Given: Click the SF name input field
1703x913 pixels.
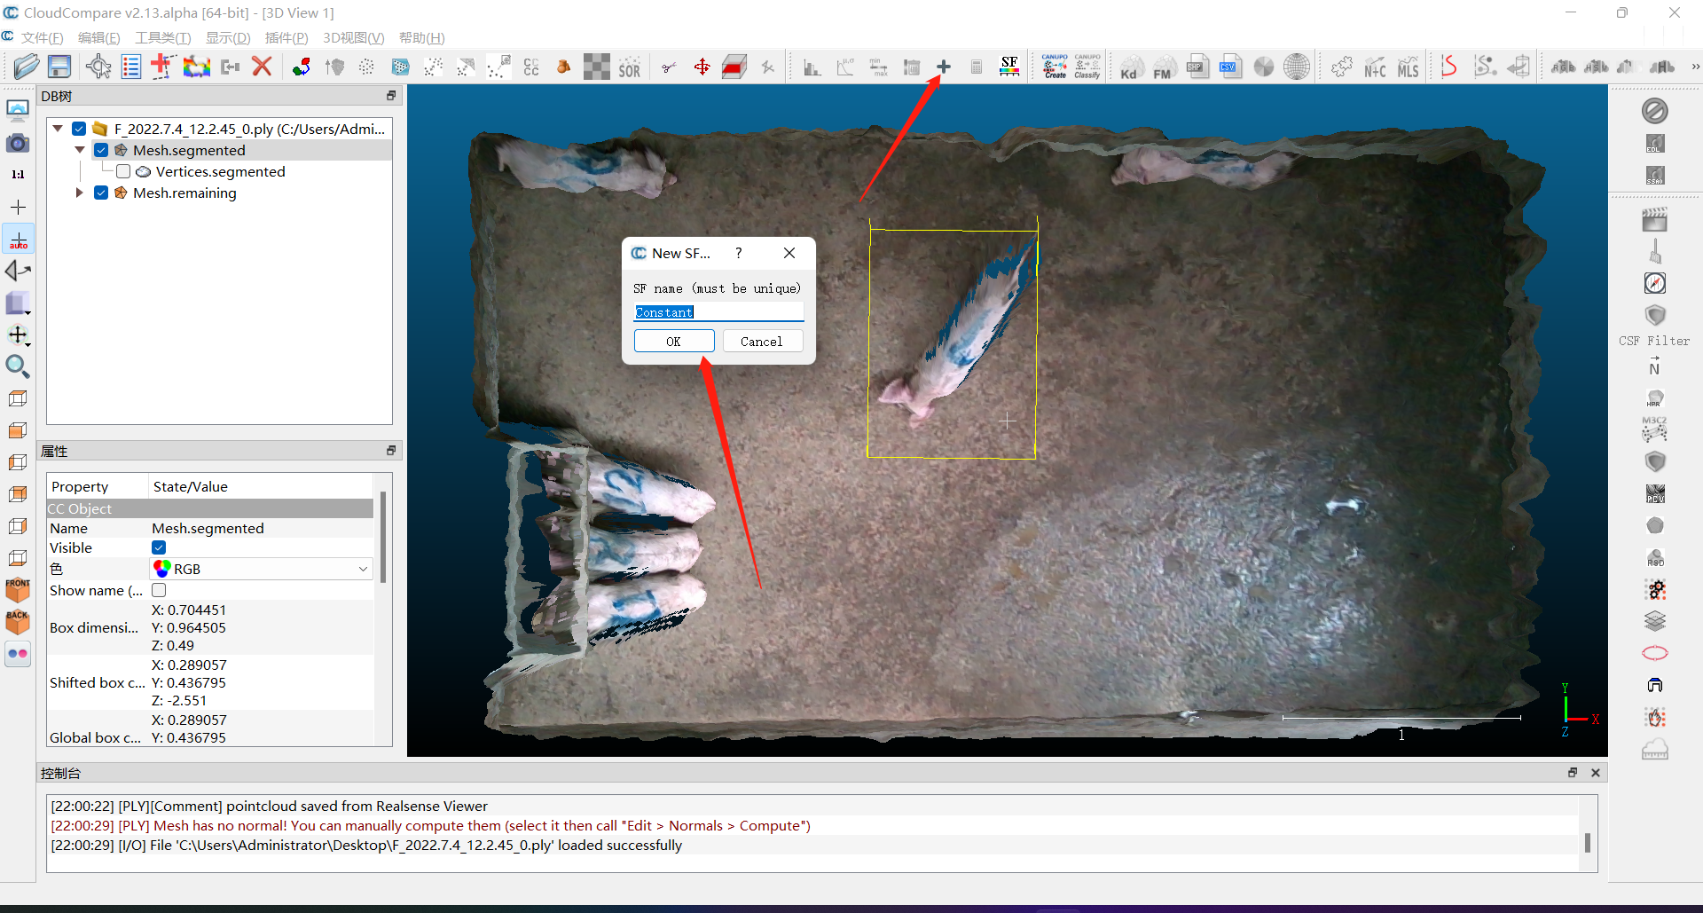Looking at the screenshot, I should pos(719,312).
